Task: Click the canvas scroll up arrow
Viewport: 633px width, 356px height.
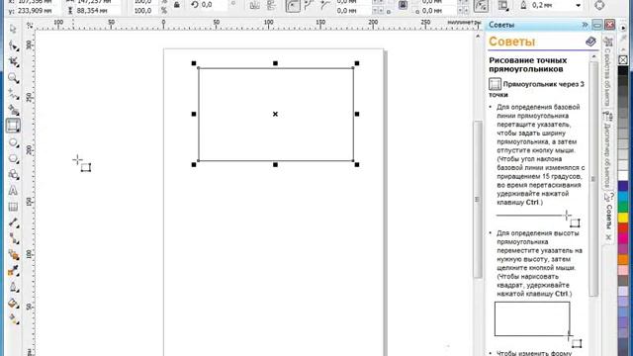Action: [478, 37]
